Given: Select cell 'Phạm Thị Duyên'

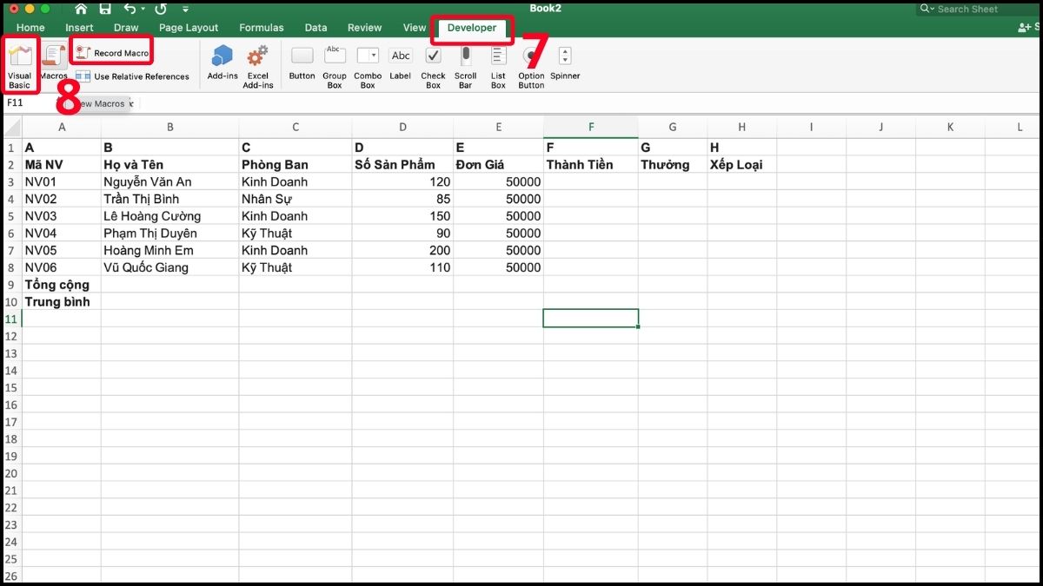Looking at the screenshot, I should pos(170,233).
